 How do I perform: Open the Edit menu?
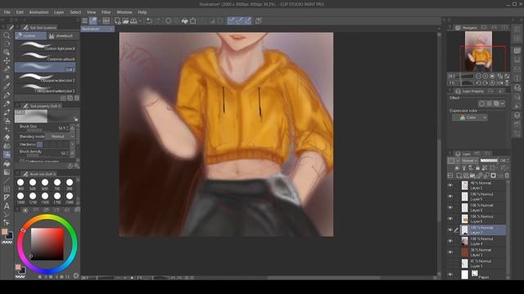click(20, 12)
